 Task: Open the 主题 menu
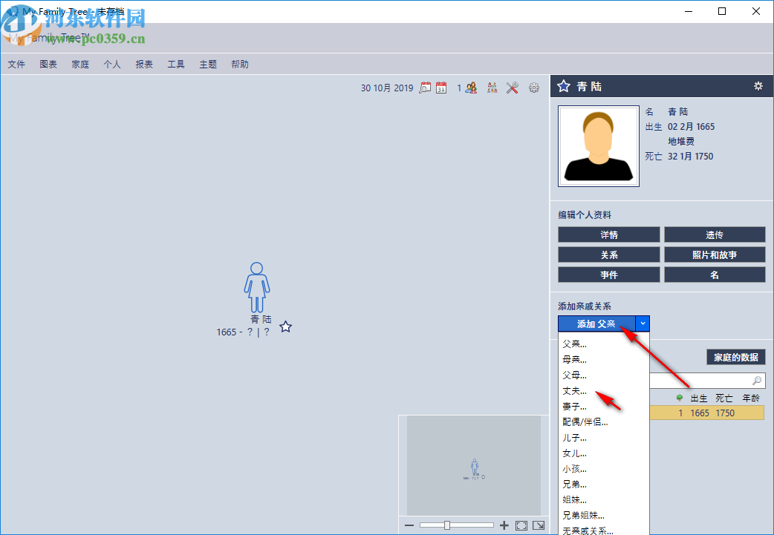[x=208, y=65]
